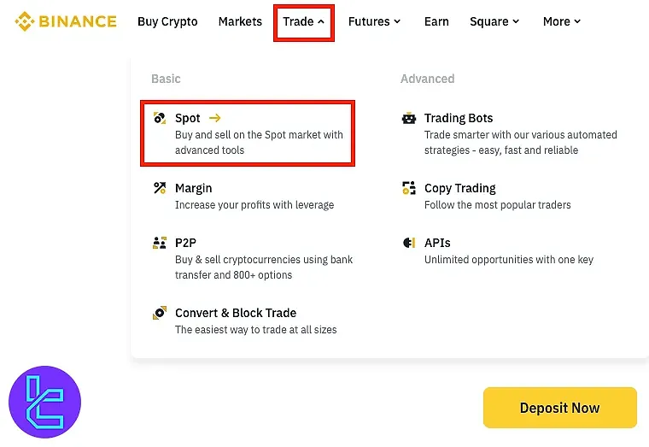Go to the Markets page
This screenshot has width=649, height=447.
(x=240, y=22)
